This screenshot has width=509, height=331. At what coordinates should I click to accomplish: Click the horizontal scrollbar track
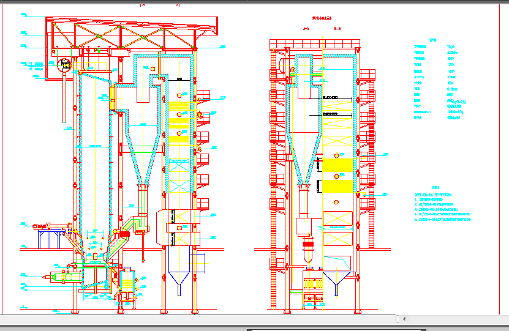(x=458, y=319)
